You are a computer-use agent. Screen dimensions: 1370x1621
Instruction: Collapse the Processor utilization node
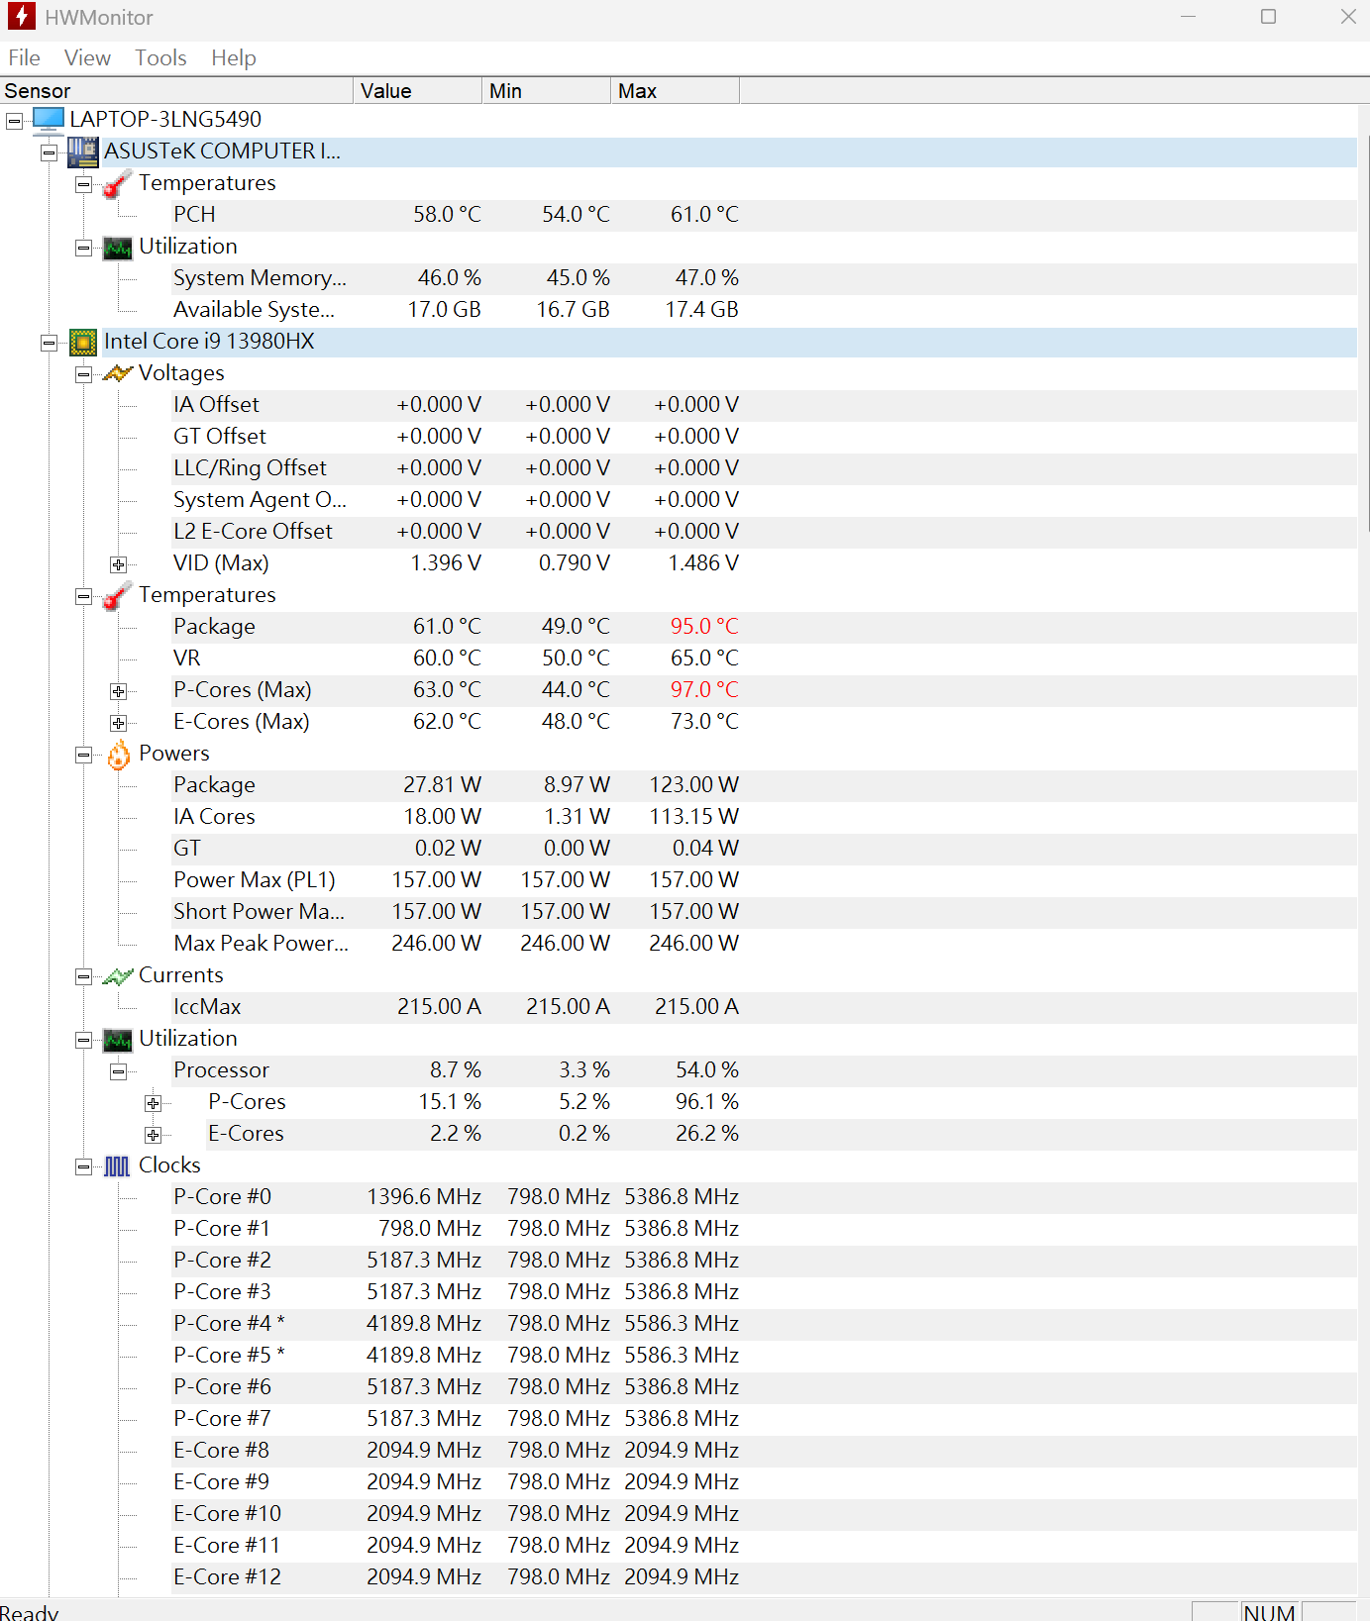119,1071
